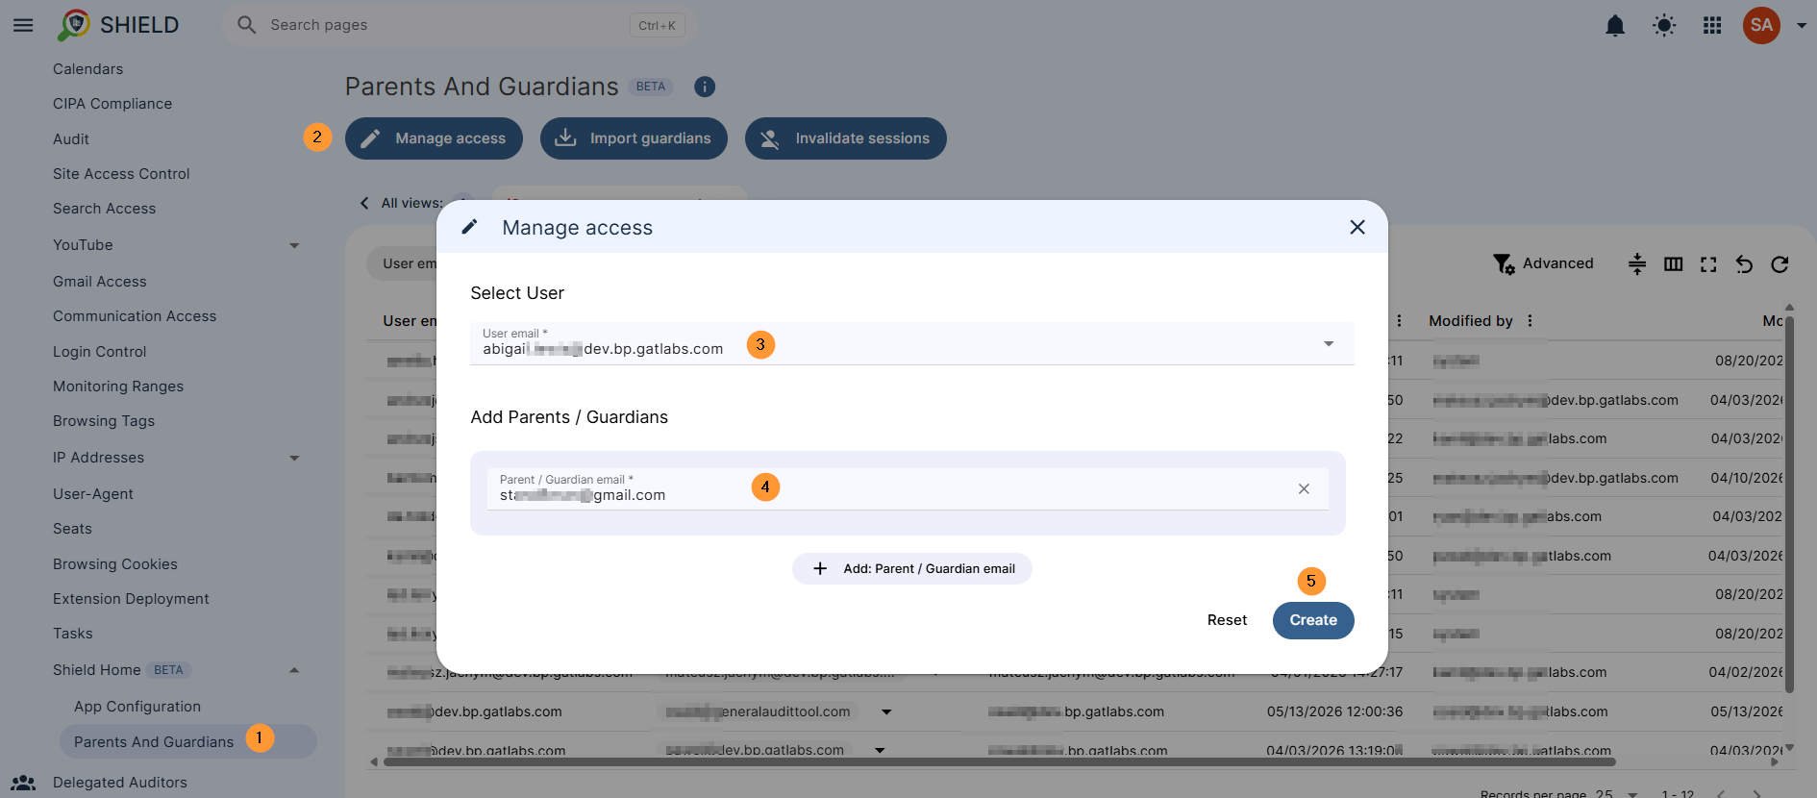
Task: Open Communication Access
Action: 135,316
